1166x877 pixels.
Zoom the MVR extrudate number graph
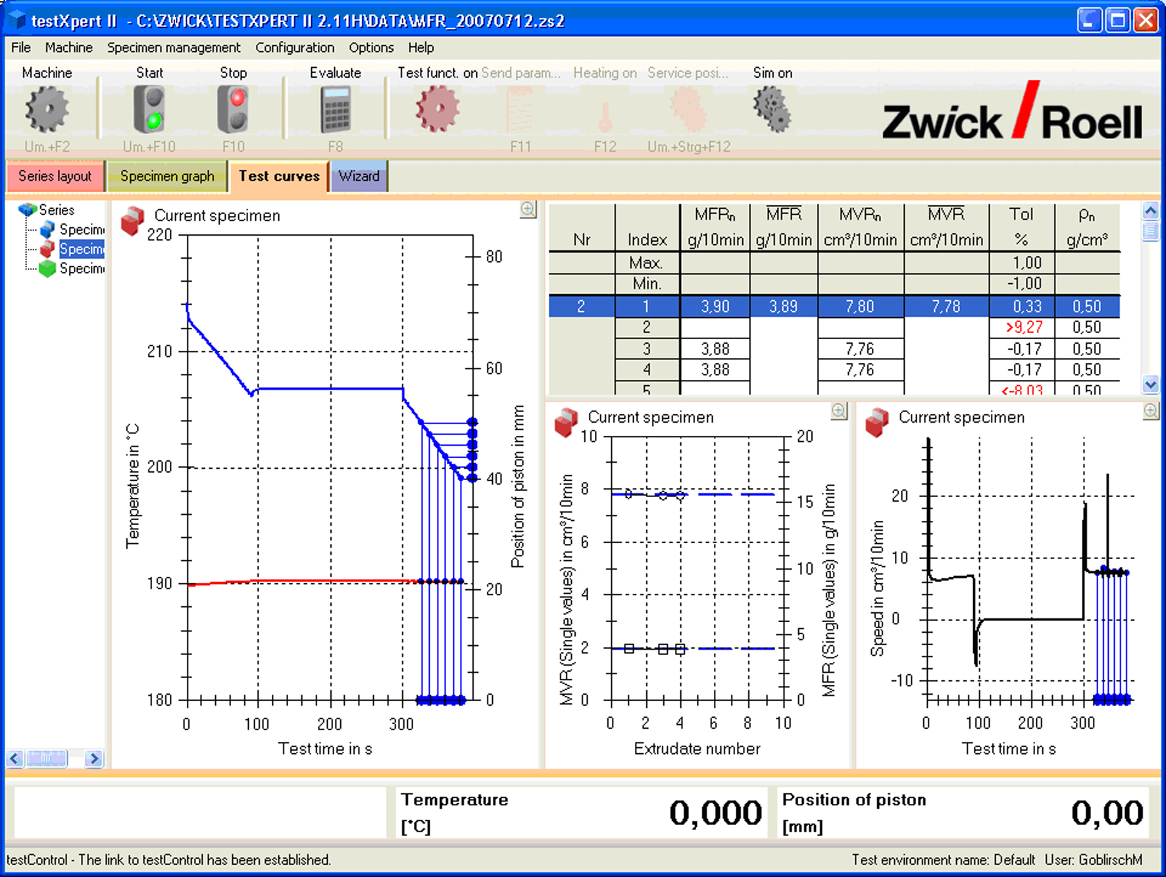click(839, 411)
